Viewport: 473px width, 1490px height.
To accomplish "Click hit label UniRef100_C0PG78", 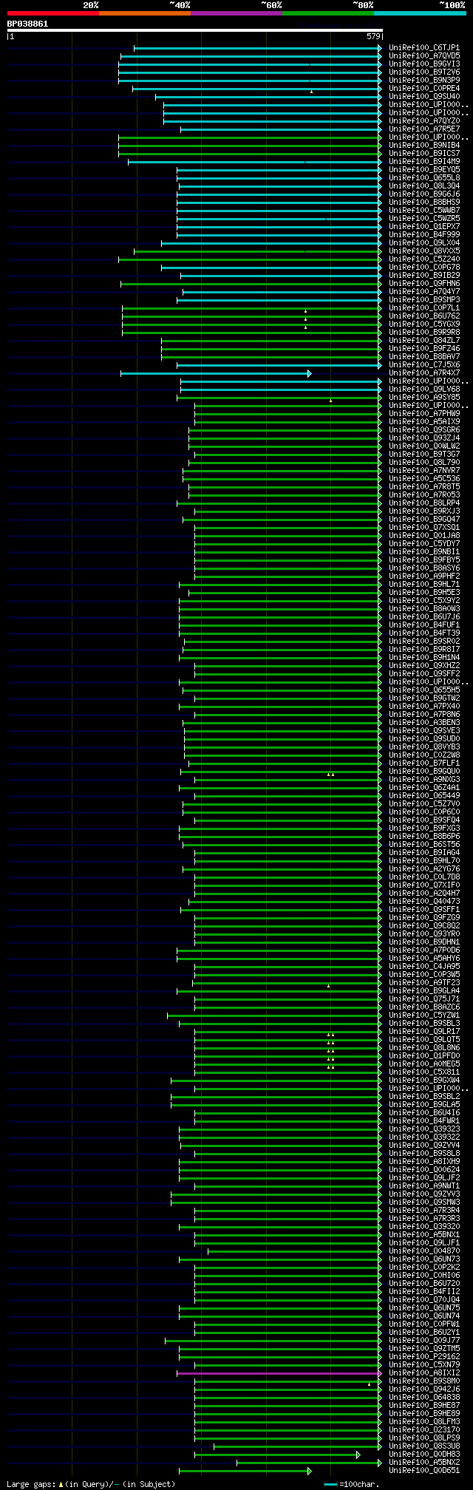I will click(x=424, y=267).
